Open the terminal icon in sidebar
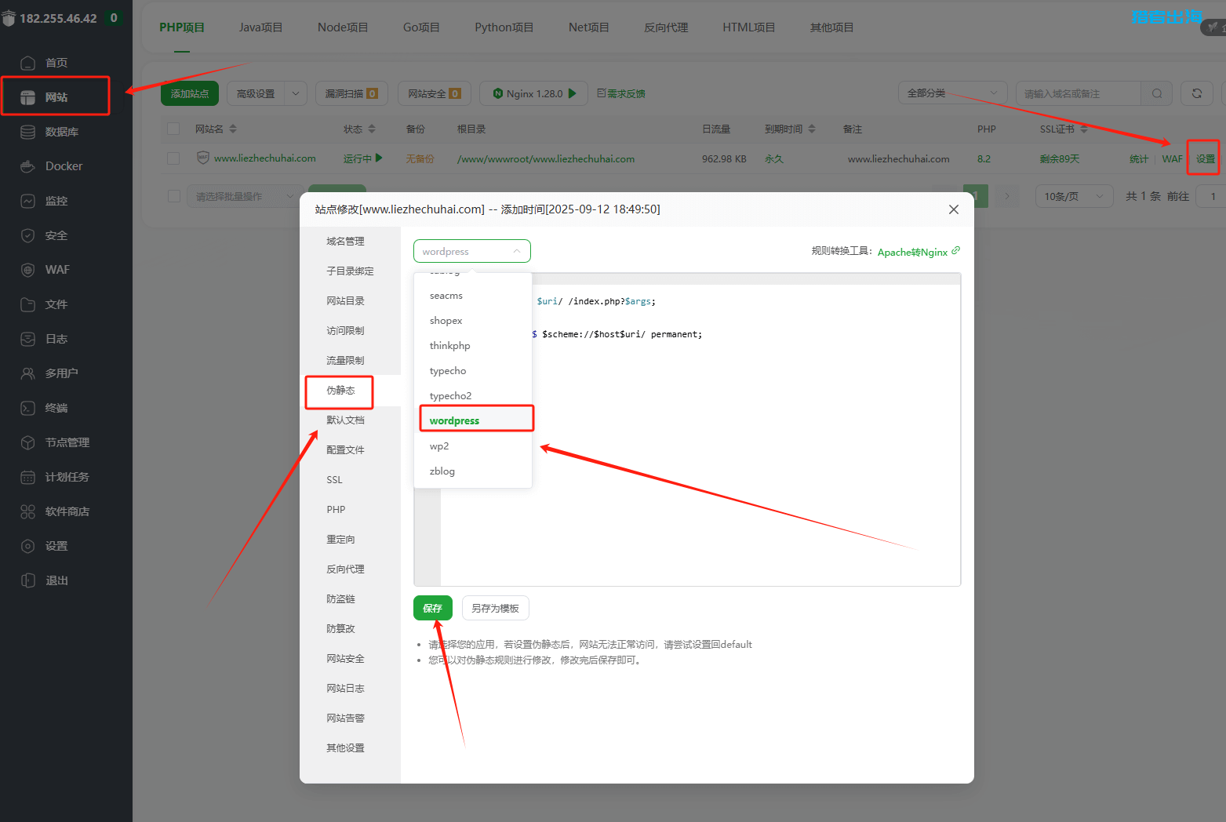 tap(27, 408)
